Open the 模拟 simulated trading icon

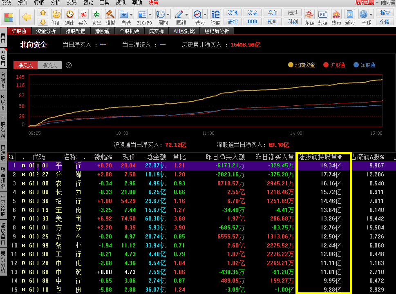[110, 18]
